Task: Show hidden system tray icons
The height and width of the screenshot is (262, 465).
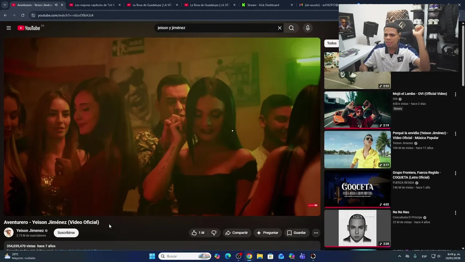Action: [x=400, y=256]
